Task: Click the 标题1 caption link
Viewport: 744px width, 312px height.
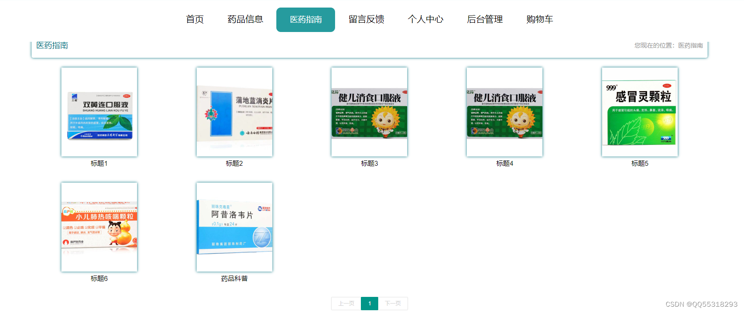Action: click(x=99, y=164)
